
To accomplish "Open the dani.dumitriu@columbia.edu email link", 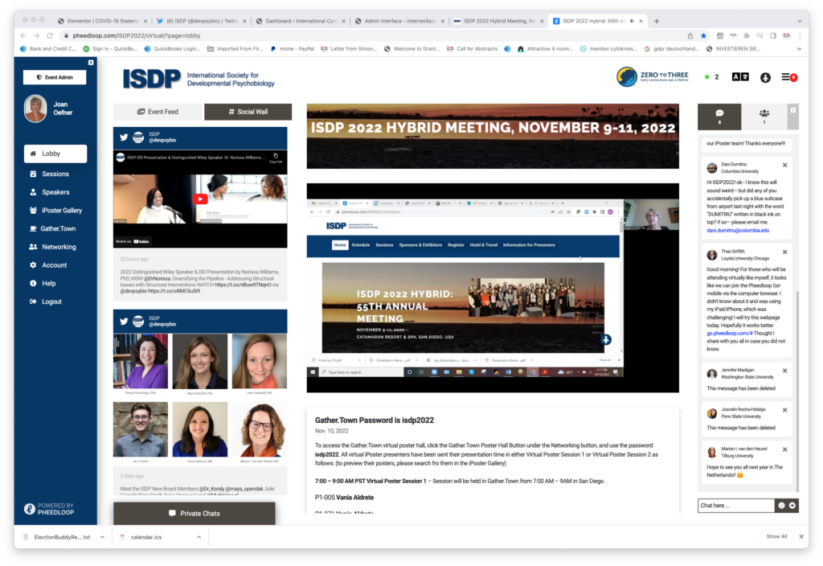I will coord(738,231).
